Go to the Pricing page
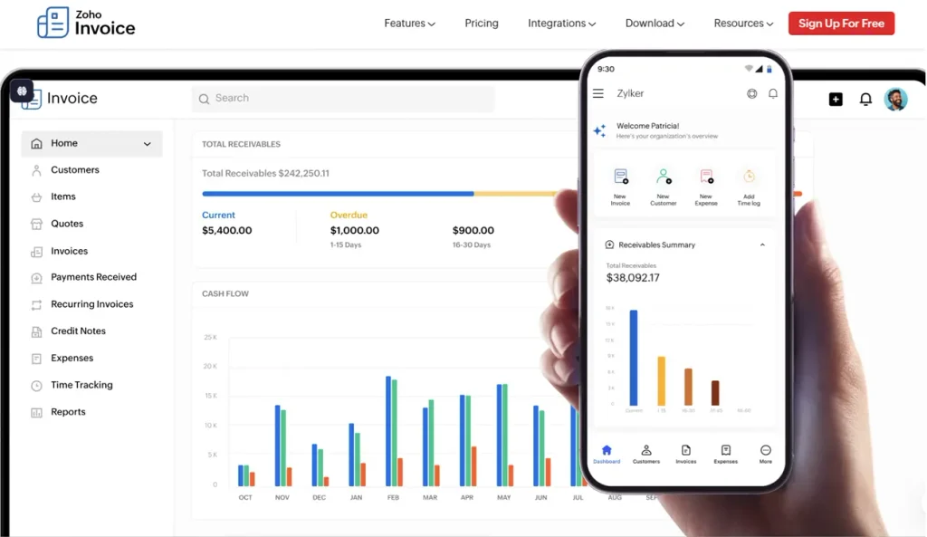This screenshot has width=927, height=537. click(482, 23)
